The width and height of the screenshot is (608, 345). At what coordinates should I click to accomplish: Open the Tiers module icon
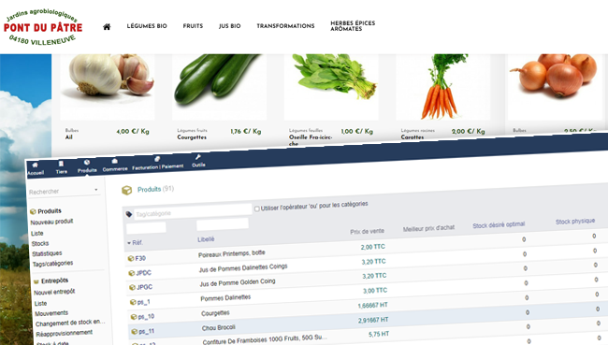click(61, 164)
